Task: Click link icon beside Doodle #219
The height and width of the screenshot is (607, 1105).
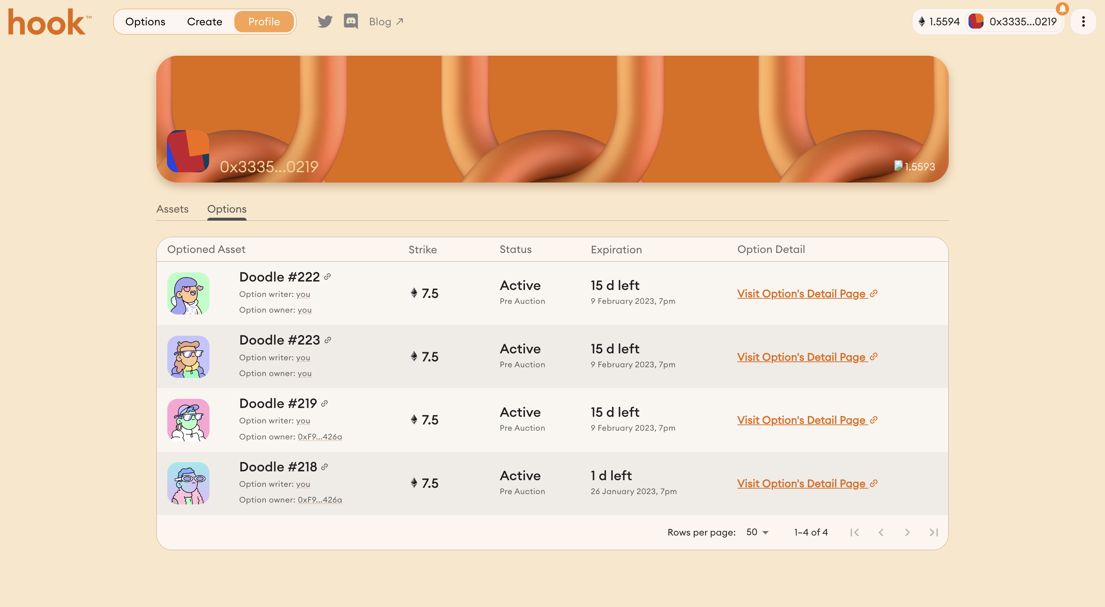Action: [x=325, y=403]
